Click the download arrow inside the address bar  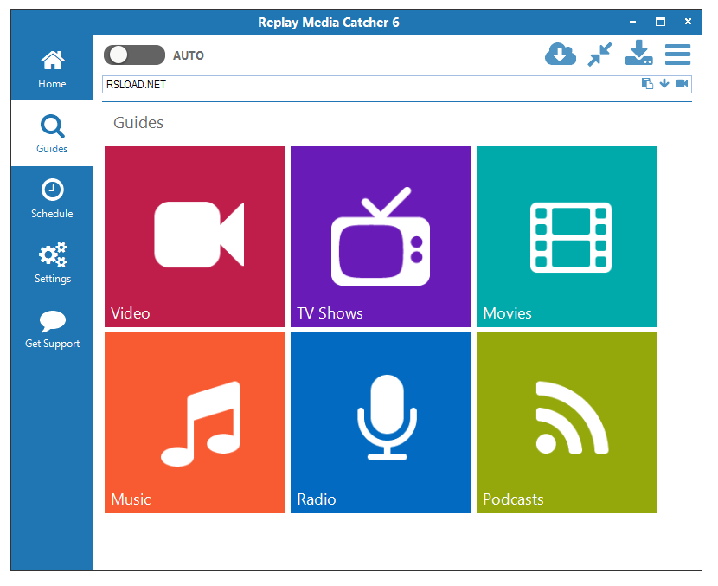[664, 84]
